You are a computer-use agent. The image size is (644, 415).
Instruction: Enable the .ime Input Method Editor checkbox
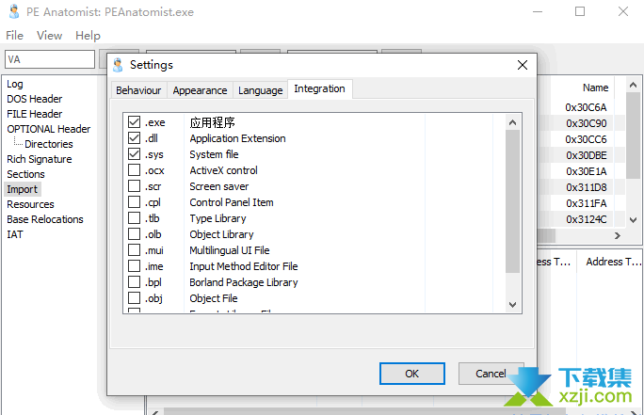134,266
